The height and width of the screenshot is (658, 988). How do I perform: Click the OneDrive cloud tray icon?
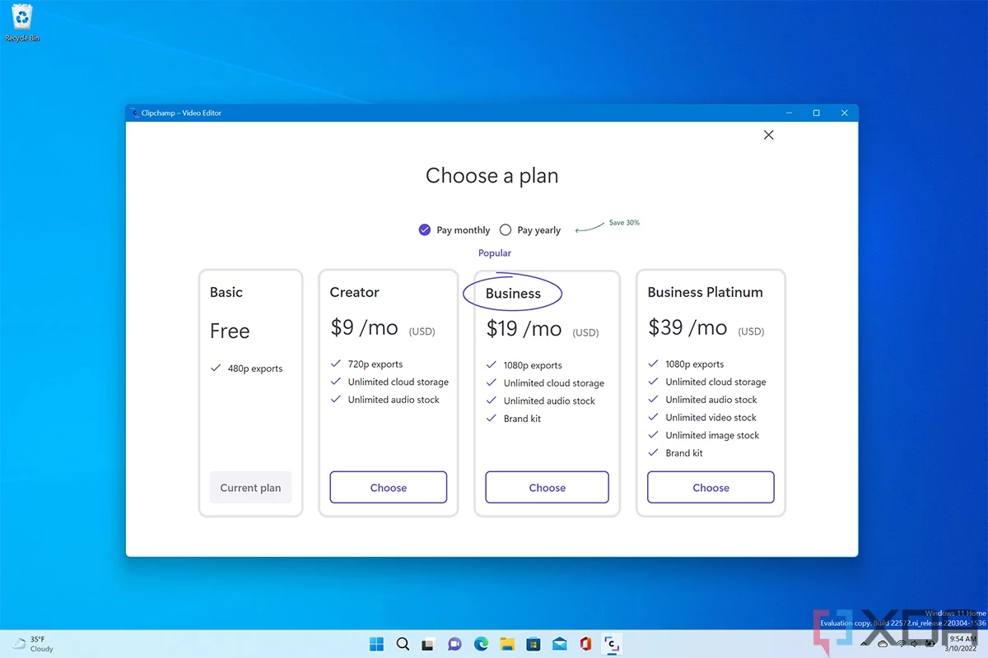[883, 644]
